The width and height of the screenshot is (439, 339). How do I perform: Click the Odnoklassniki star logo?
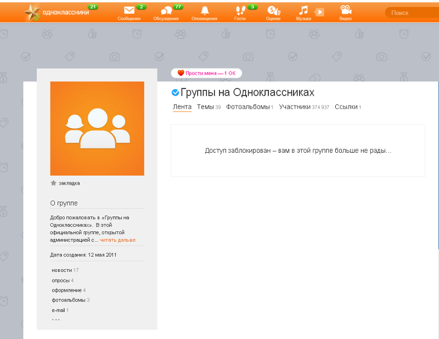(x=32, y=13)
